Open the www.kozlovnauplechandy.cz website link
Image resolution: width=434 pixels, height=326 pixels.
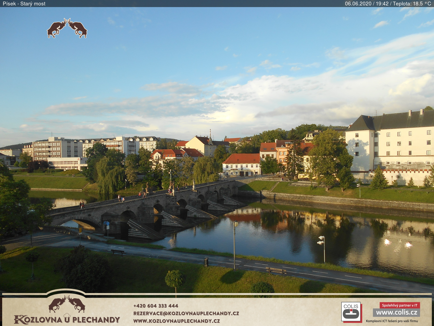click(x=177, y=321)
